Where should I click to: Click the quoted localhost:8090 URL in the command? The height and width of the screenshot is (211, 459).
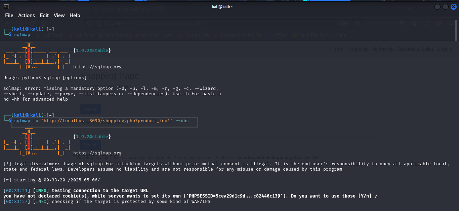coord(107,121)
